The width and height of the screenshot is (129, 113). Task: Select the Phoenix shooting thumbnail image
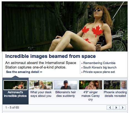coord(115,85)
